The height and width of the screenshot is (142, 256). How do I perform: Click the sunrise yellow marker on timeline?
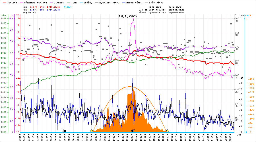tap(91, 131)
